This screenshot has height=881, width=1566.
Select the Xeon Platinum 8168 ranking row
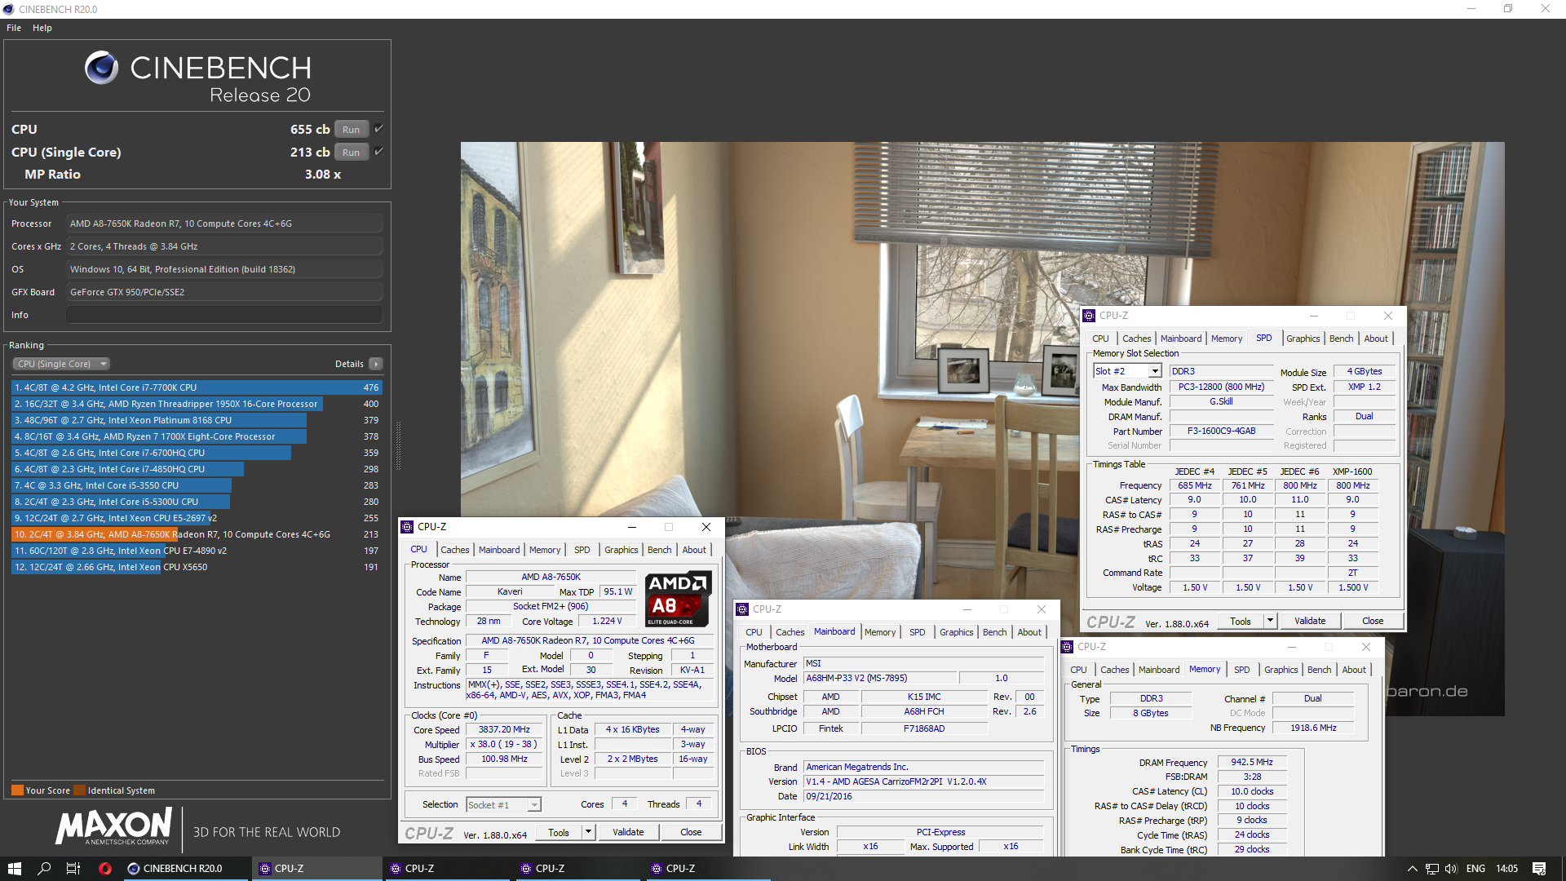tap(197, 420)
